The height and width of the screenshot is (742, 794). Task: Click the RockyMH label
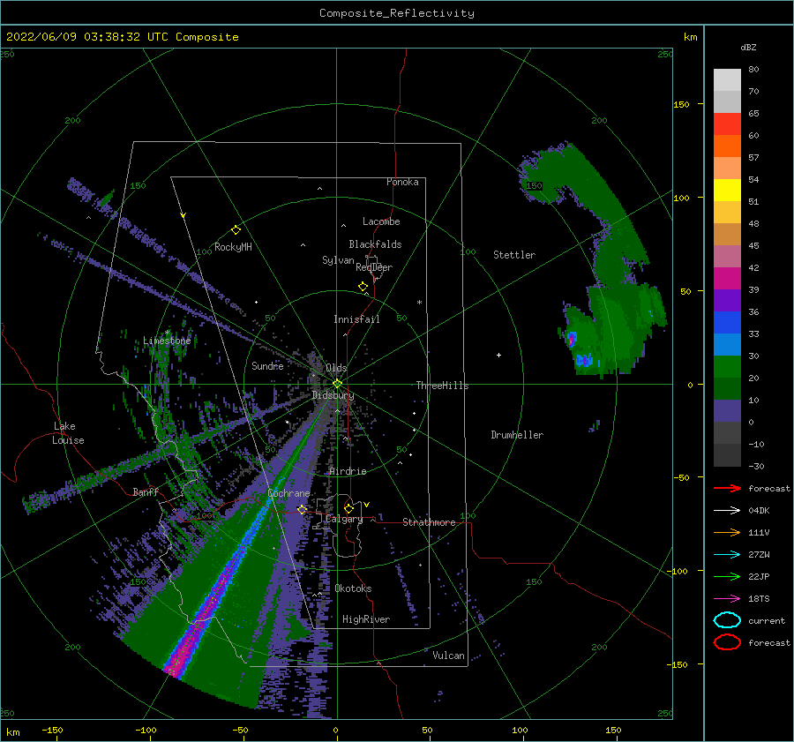tap(233, 247)
